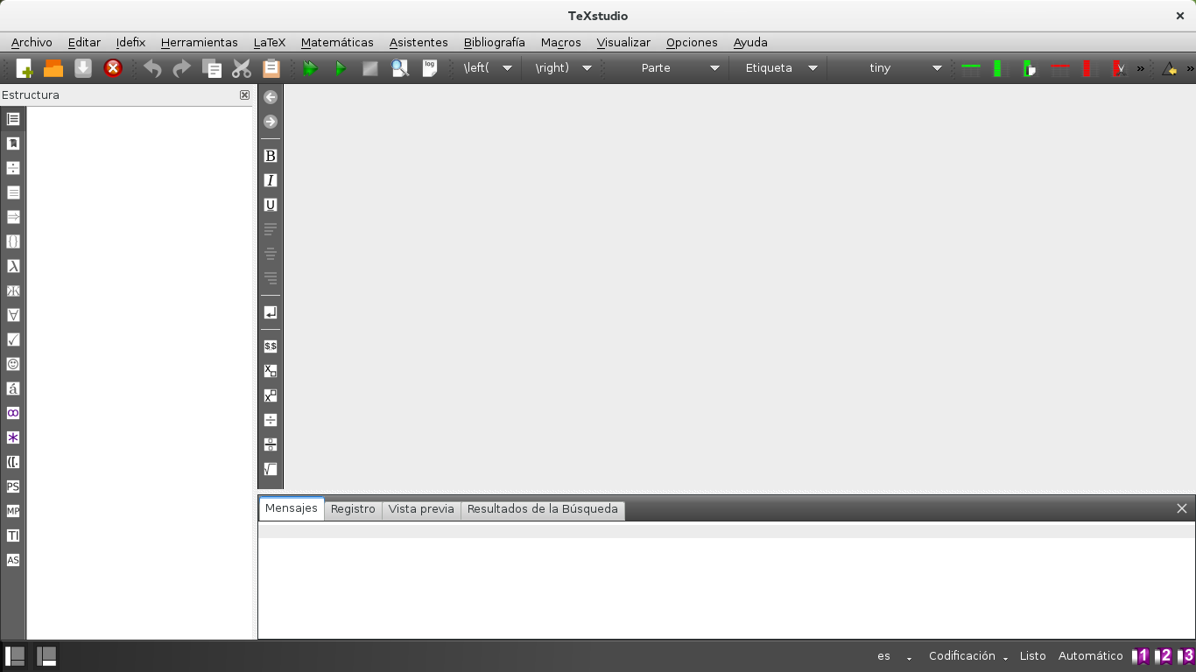Show the relation symbols panel (≡ icon)

coord(13,192)
